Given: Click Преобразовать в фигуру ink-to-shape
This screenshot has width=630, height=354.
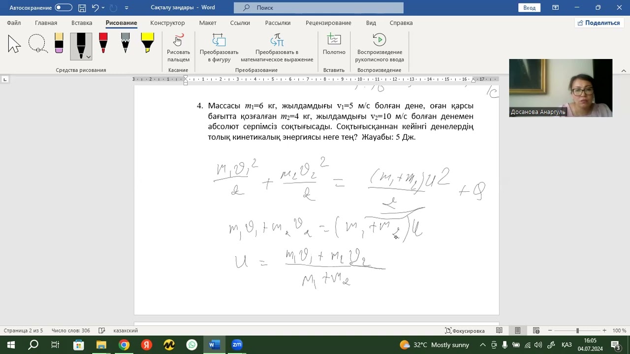Looking at the screenshot, I should [219, 48].
